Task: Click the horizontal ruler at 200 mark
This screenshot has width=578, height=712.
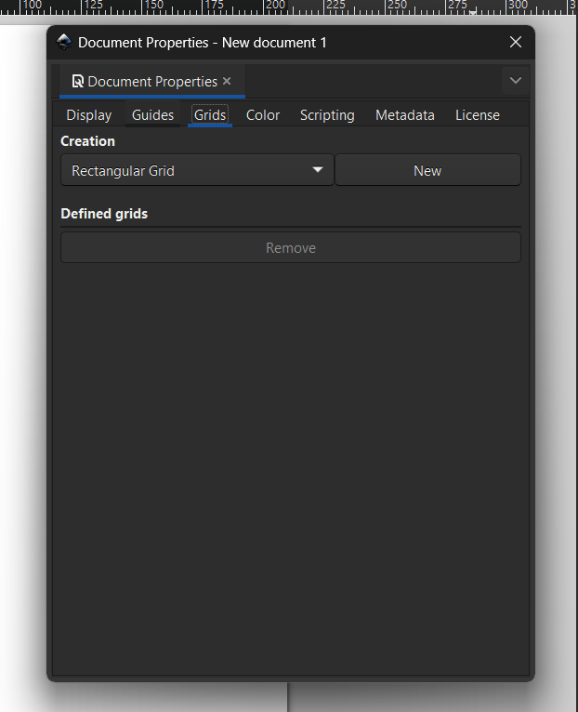Action: pyautogui.click(x=275, y=6)
